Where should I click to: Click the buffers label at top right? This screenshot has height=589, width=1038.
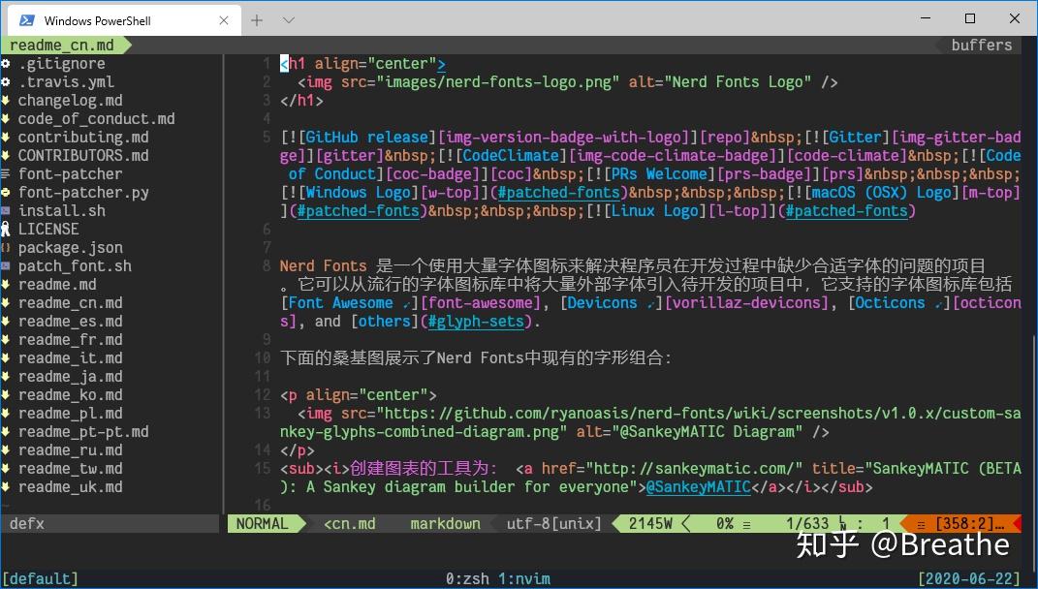(x=982, y=44)
